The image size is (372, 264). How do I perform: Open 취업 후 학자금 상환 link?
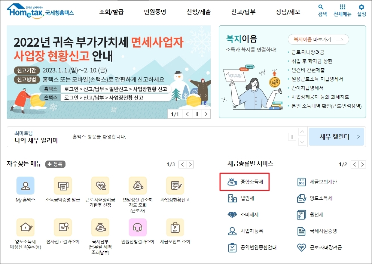312,61
